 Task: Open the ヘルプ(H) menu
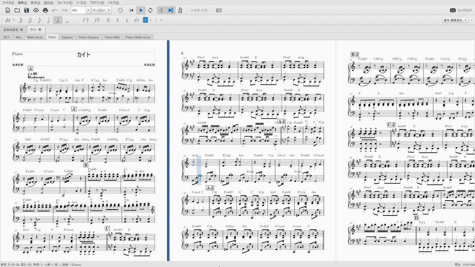pos(113,3)
